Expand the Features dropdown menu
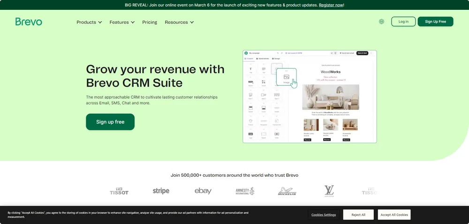The width and height of the screenshot is (469, 224). [x=122, y=22]
